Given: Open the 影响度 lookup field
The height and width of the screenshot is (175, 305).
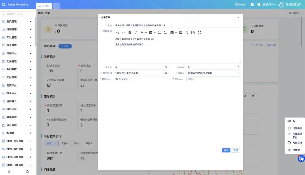Looking at the screenshot, I should click(x=238, y=67).
